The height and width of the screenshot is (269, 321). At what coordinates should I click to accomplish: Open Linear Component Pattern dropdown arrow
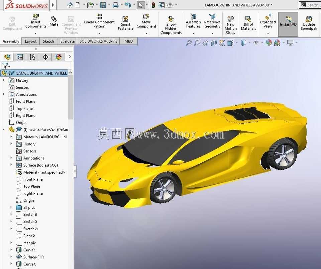99,33
